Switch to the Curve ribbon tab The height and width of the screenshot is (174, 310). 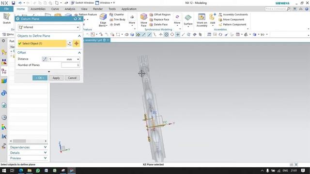point(55,9)
